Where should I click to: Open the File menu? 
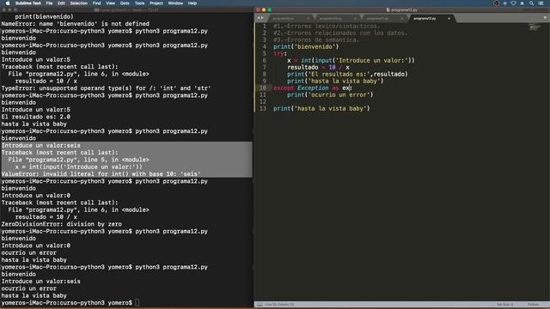49,3
